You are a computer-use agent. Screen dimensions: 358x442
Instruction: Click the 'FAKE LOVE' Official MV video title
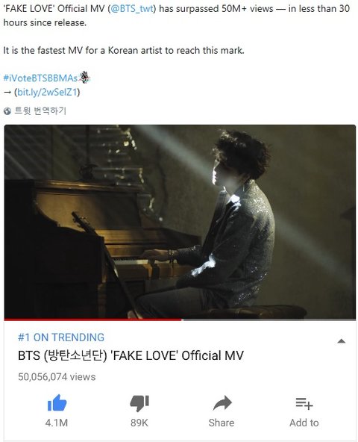[x=131, y=355]
